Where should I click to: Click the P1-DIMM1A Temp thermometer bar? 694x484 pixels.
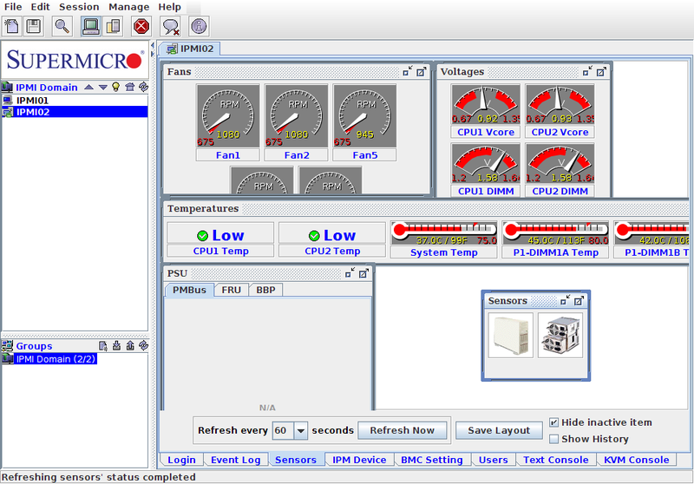(555, 233)
